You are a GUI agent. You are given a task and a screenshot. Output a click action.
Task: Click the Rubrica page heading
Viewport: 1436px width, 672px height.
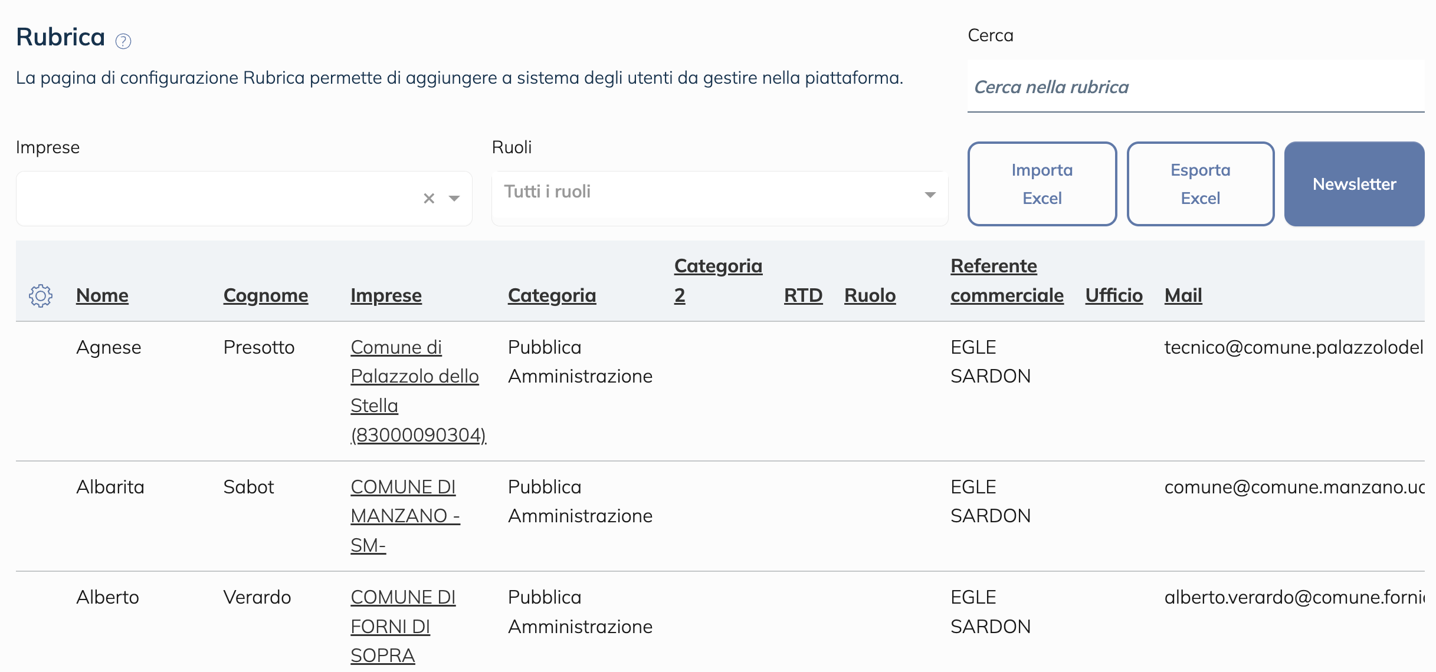[60, 37]
